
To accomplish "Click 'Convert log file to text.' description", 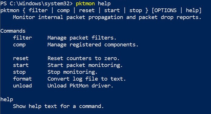I will (x=87, y=79).
